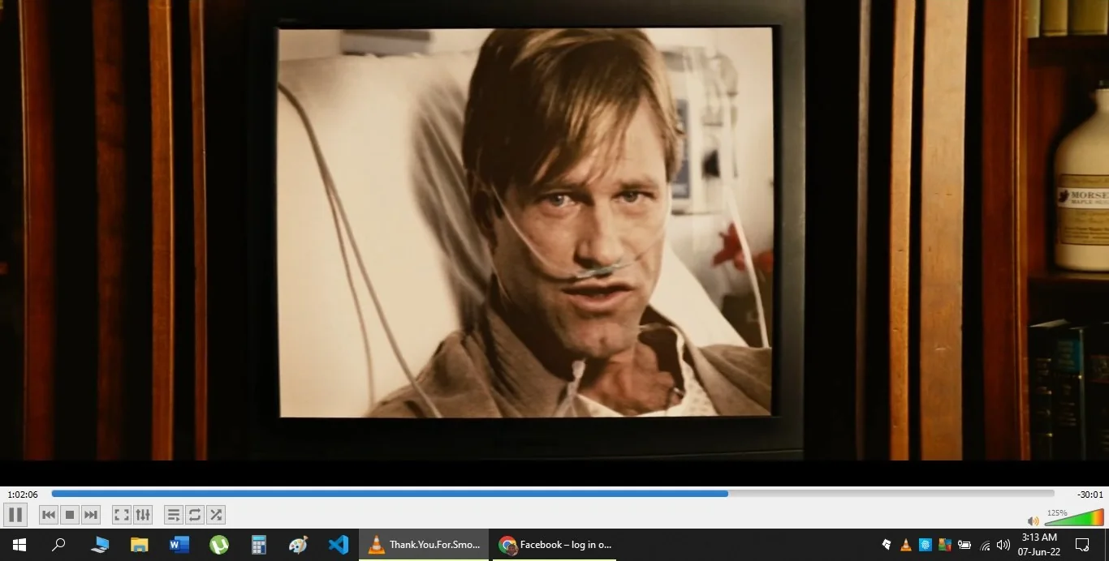Switch to Facebook Chrome taskbar window
This screenshot has height=561, width=1109.
554,545
